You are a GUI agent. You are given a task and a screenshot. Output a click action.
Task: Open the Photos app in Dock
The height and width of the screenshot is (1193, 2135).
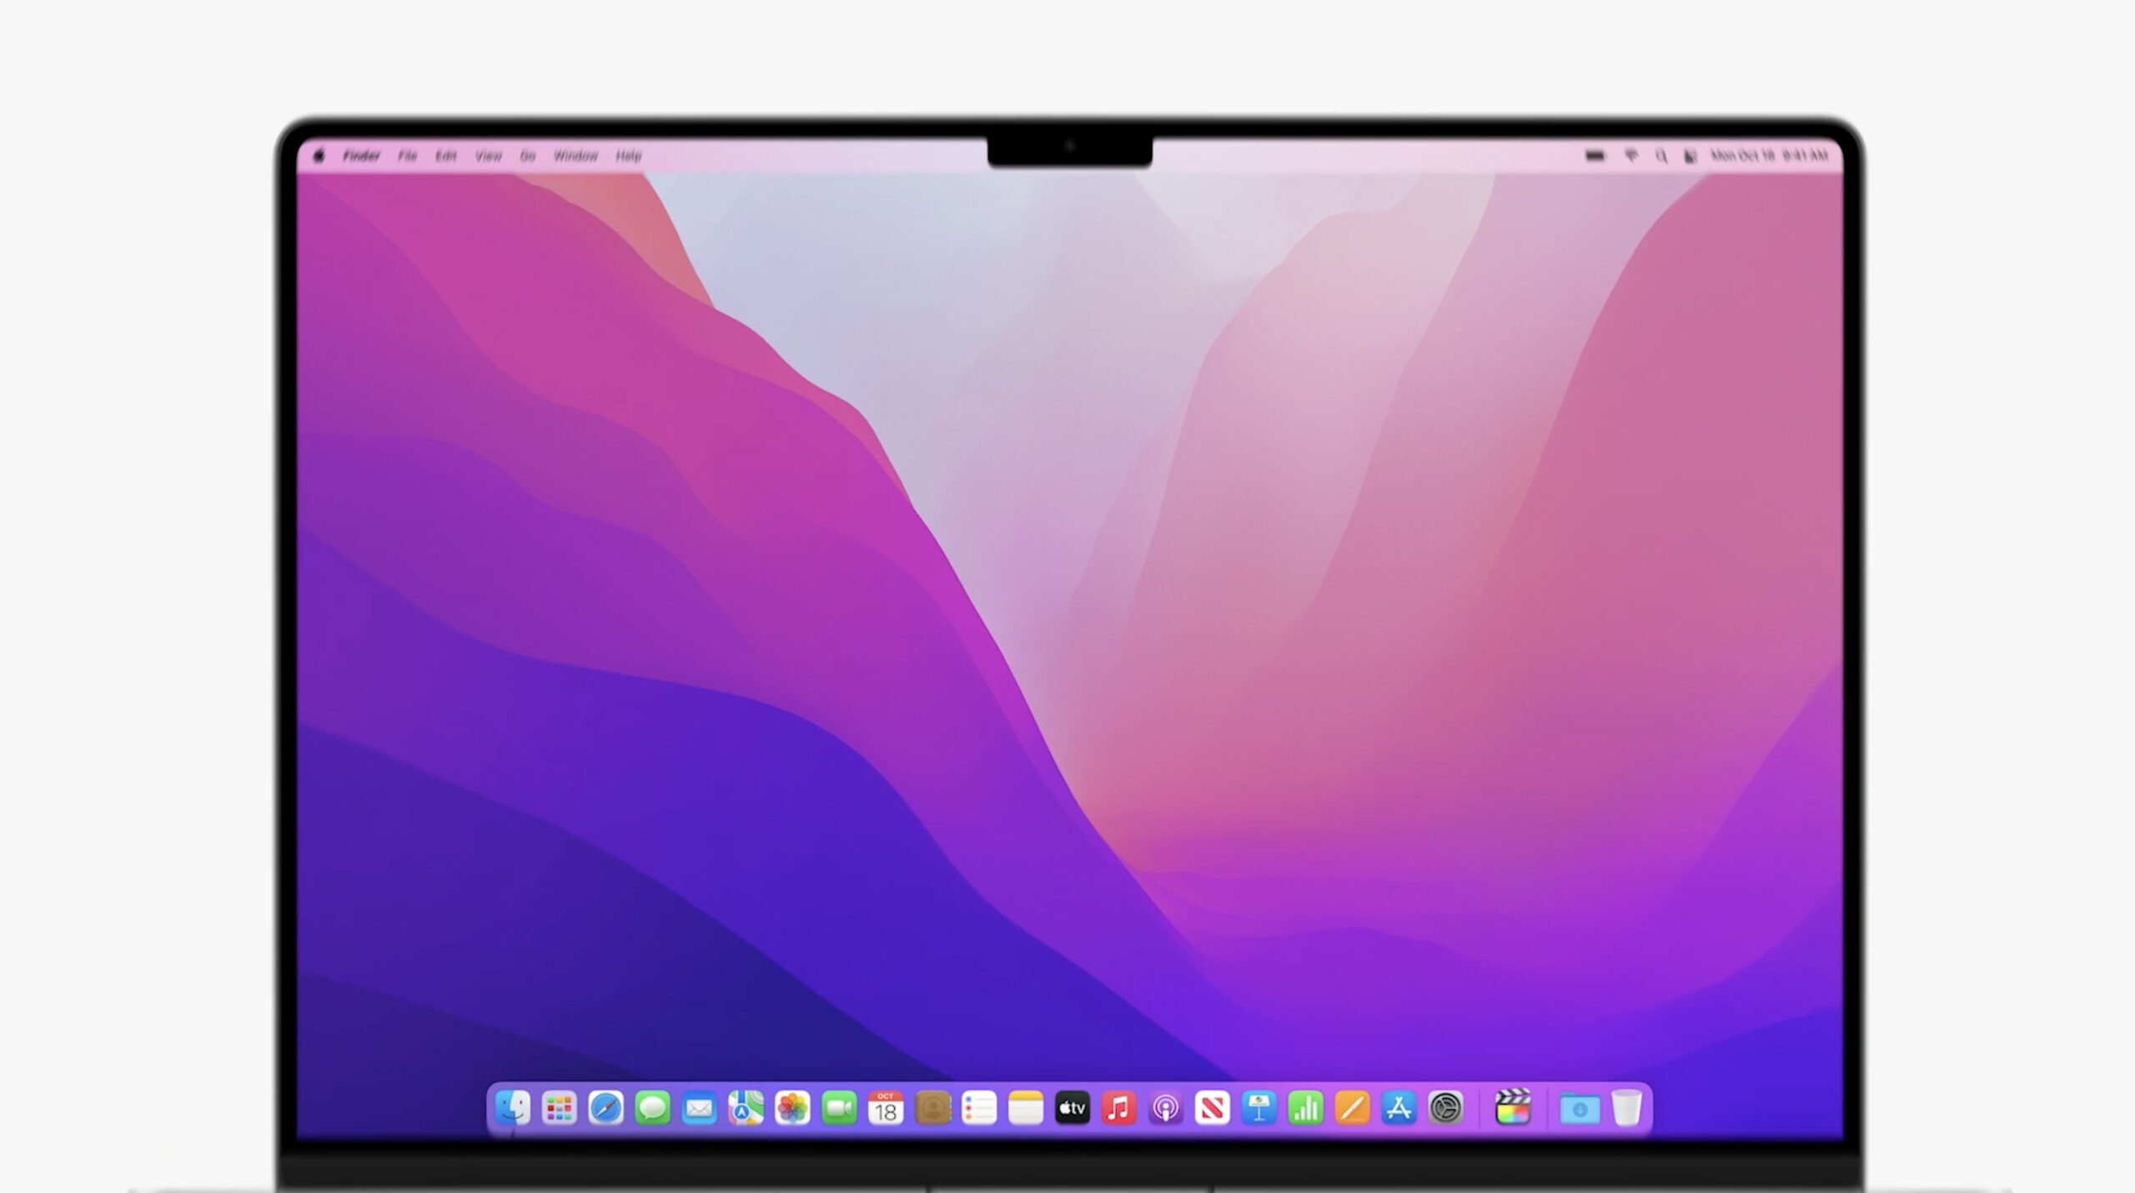point(792,1108)
